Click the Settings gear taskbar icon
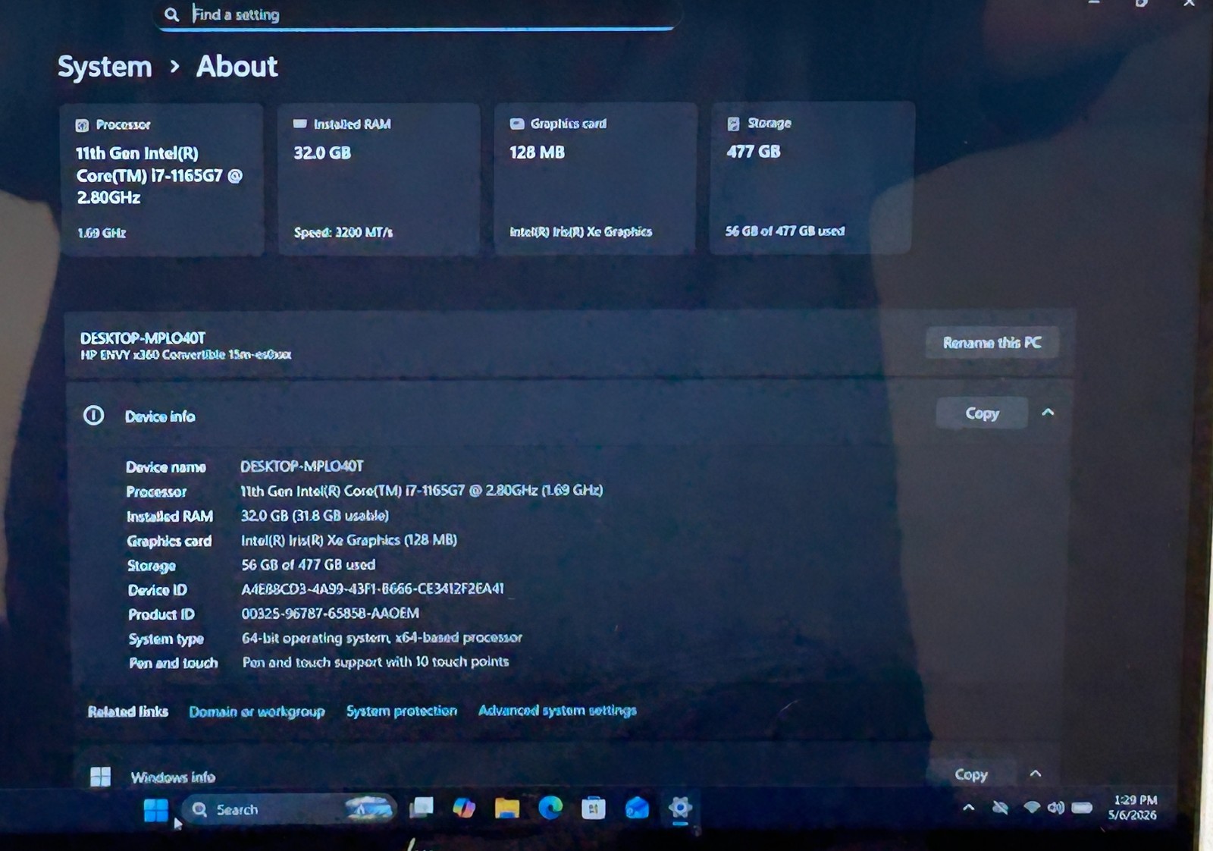This screenshot has width=1213, height=851. 680,808
